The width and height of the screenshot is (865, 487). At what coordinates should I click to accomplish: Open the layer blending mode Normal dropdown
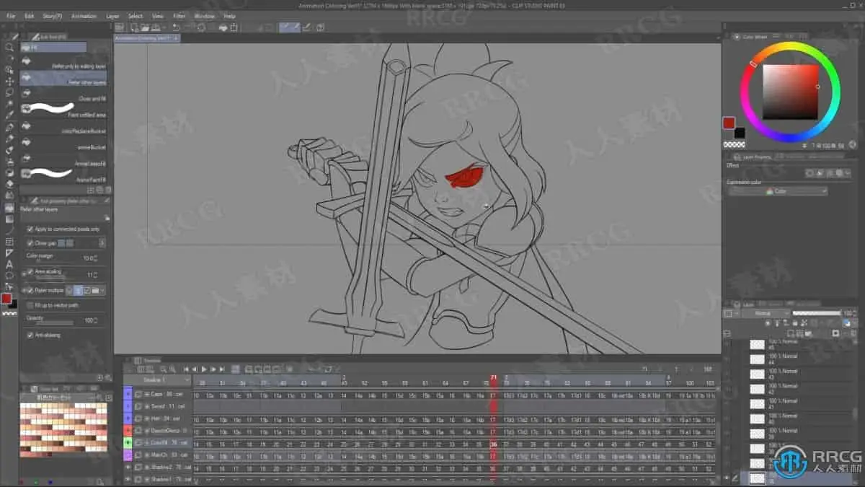point(765,313)
